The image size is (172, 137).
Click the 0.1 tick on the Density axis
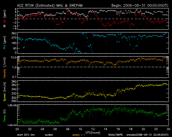14,77
